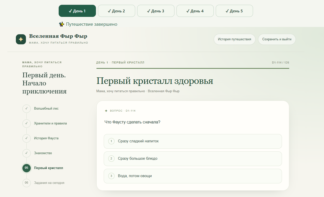
Task: Open the История Фауста step
Action: point(46,138)
